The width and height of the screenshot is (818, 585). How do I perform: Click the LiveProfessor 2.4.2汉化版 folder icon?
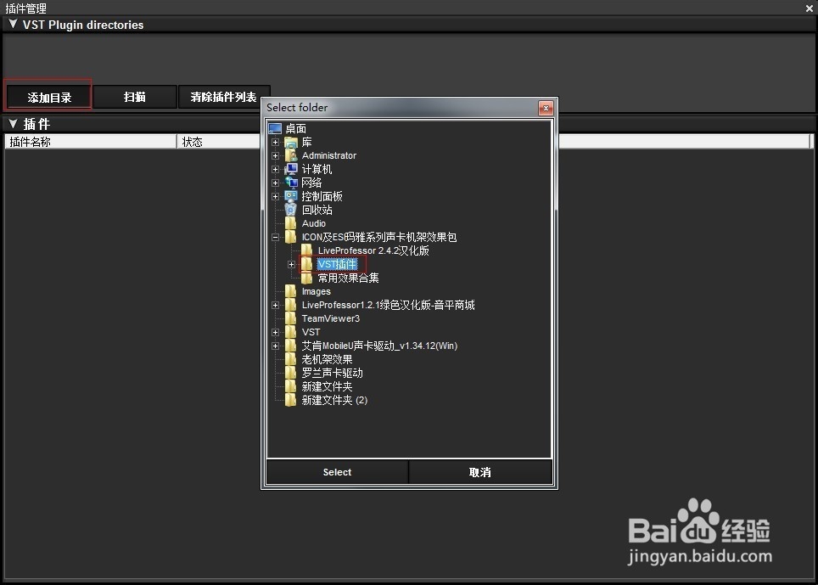pyautogui.click(x=307, y=250)
